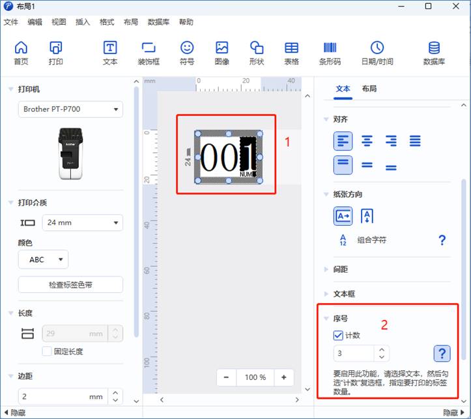Viewport: 471px width, 419px height.
Task: Increase the 计数 count value
Action: point(382,350)
